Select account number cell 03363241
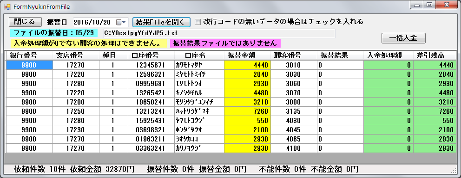The width and height of the screenshot is (461, 178). pyautogui.click(x=151, y=148)
